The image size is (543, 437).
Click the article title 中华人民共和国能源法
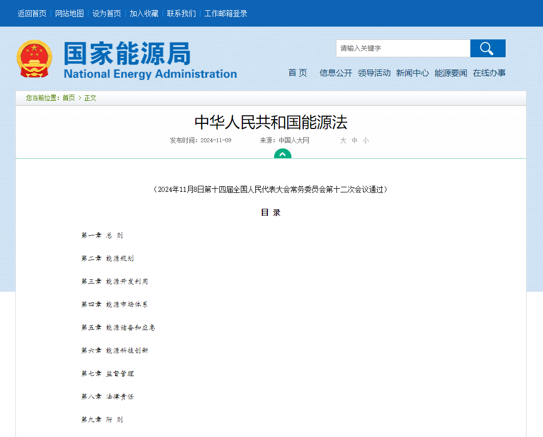[271, 122]
